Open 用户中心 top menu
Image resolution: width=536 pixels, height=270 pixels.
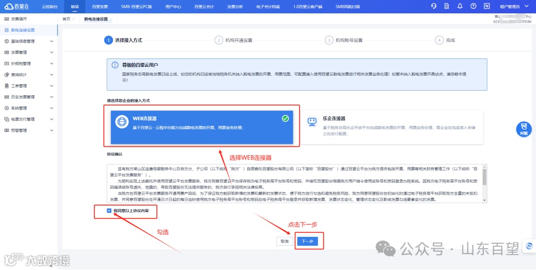coord(173,6)
